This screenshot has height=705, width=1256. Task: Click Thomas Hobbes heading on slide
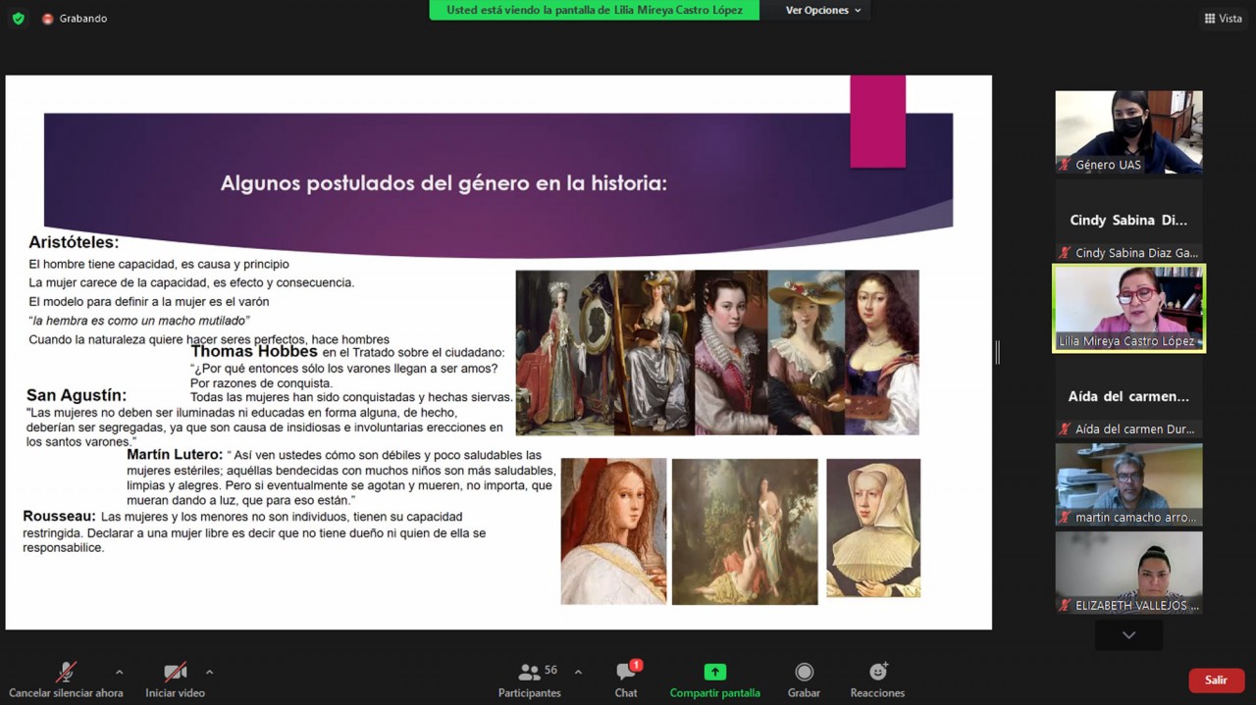click(x=254, y=351)
